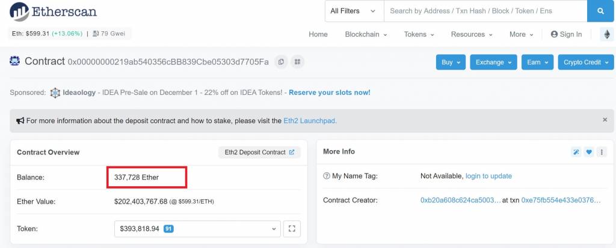
Task: Copy the contract address to clipboard
Action: click(x=280, y=62)
